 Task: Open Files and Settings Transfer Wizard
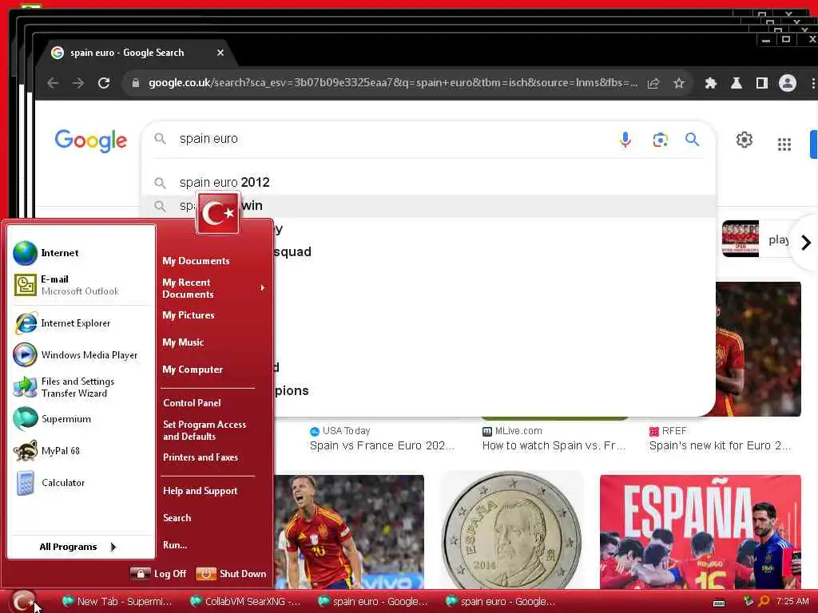pos(81,387)
